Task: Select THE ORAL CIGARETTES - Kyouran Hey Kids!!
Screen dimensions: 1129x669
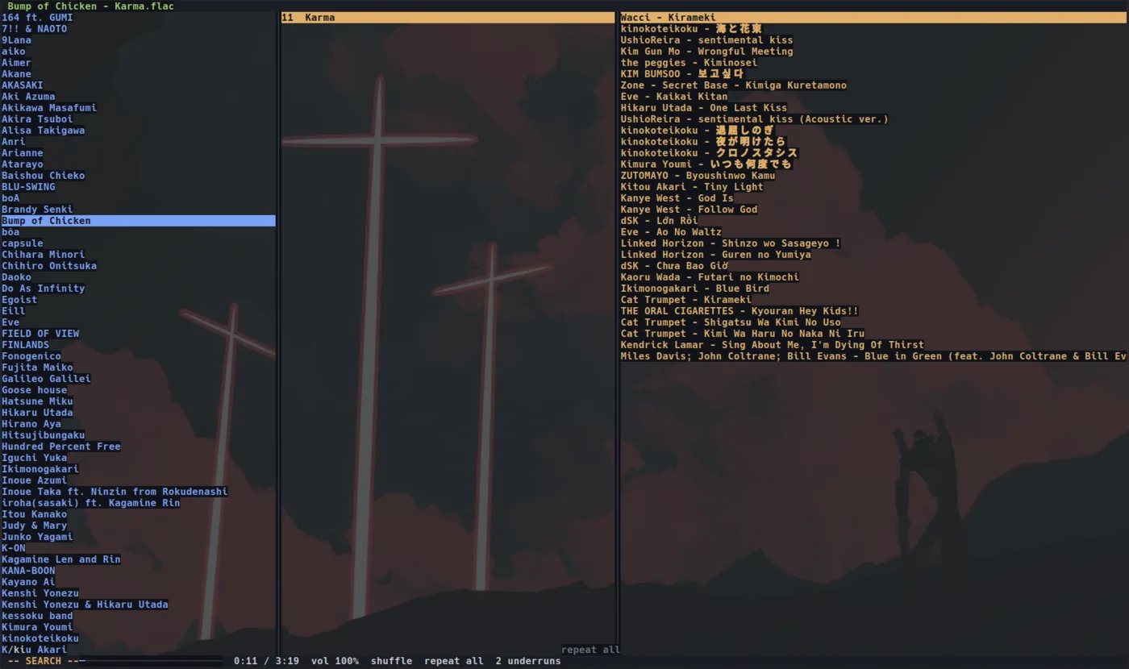Action: (740, 310)
